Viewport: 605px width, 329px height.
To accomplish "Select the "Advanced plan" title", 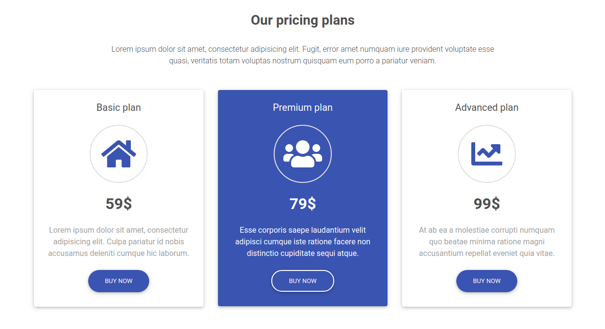I will pos(487,107).
